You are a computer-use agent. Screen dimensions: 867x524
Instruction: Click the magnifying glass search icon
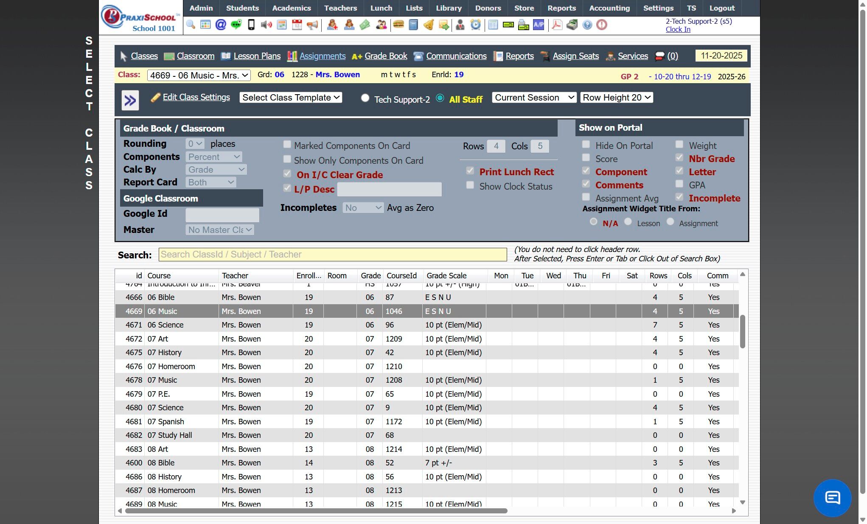click(x=191, y=25)
